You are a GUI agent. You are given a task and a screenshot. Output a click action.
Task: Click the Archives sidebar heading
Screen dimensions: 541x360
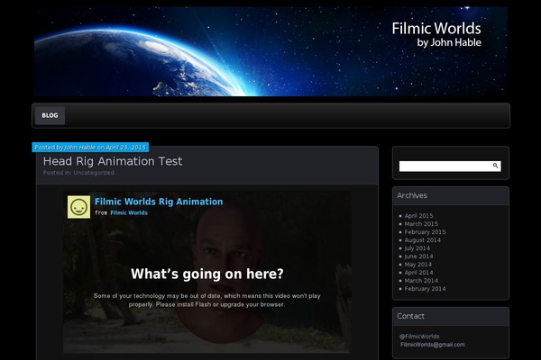coord(412,195)
